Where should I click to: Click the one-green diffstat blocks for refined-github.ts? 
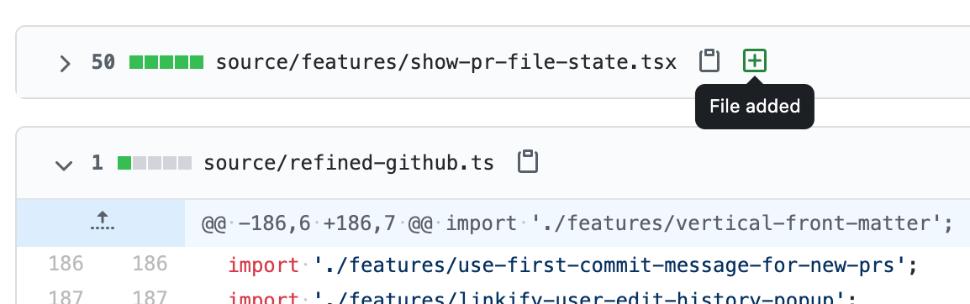[155, 163]
